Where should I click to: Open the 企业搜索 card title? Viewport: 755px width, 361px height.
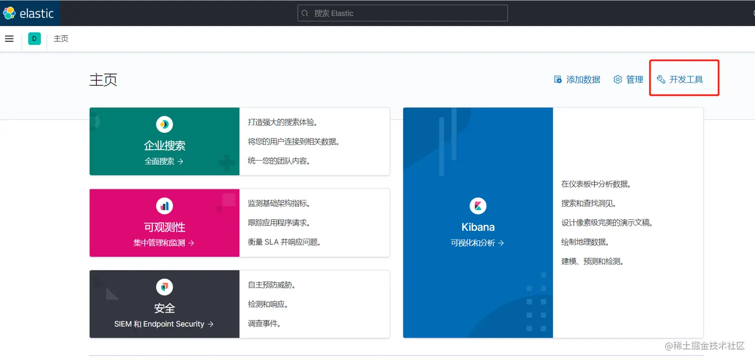pos(164,146)
